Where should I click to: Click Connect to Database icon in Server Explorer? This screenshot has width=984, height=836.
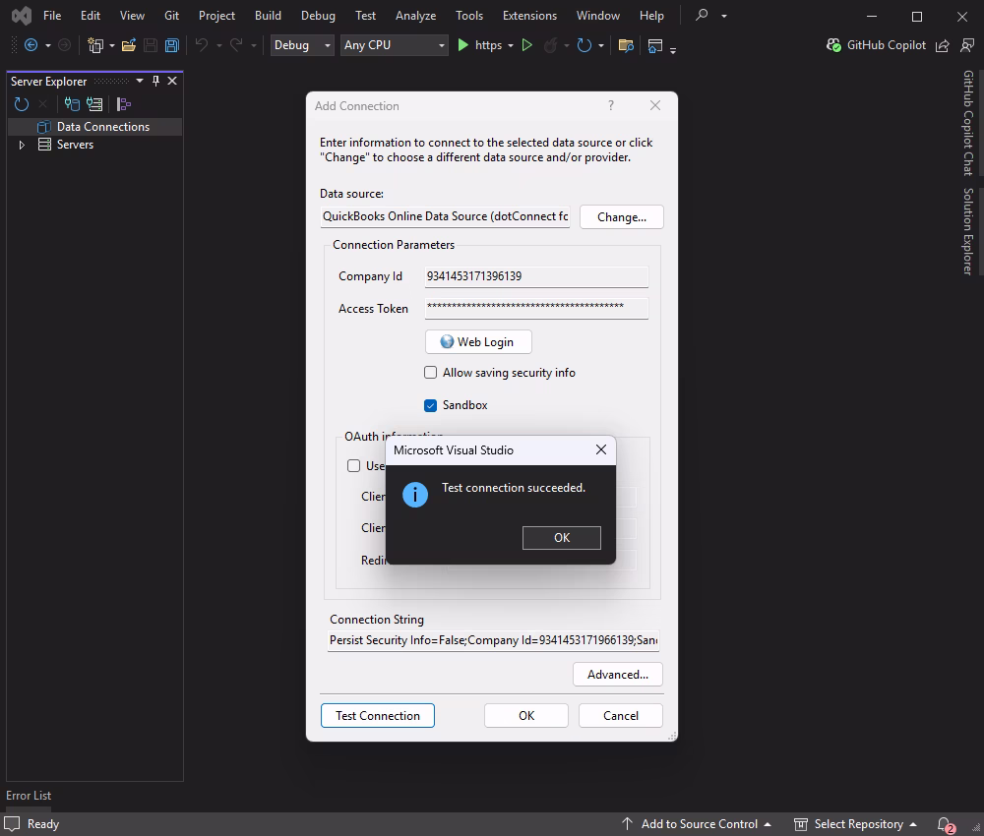coord(72,104)
